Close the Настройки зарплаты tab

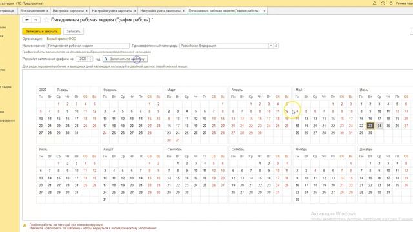pyautogui.click(x=86, y=11)
